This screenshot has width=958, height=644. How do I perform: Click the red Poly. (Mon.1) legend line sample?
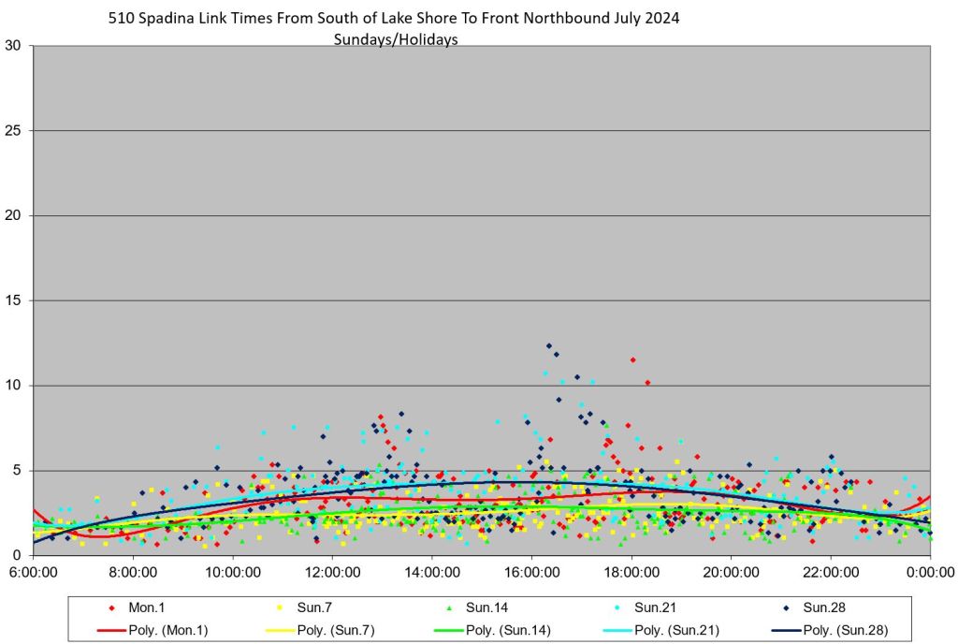(112, 630)
